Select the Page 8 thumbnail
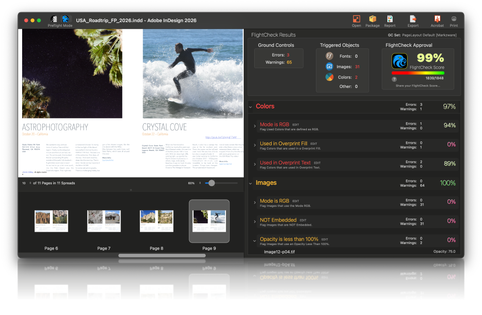The image size is (482, 315). tap(156, 221)
